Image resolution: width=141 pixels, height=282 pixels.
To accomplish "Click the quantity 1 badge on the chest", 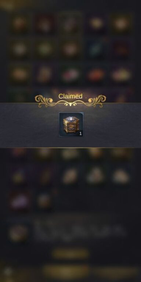I will (x=80, y=134).
